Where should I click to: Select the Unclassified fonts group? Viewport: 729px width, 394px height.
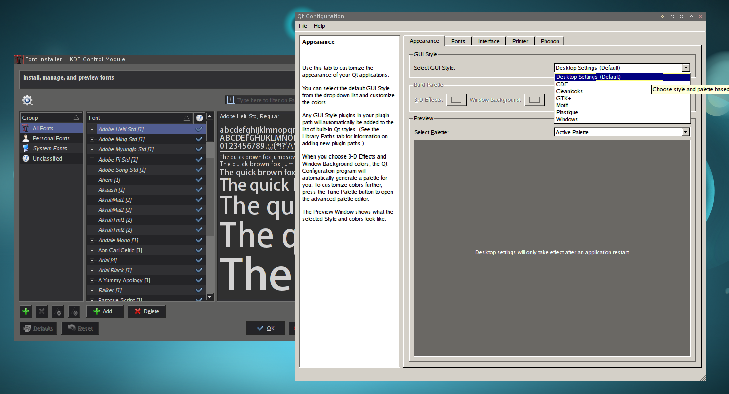[47, 159]
